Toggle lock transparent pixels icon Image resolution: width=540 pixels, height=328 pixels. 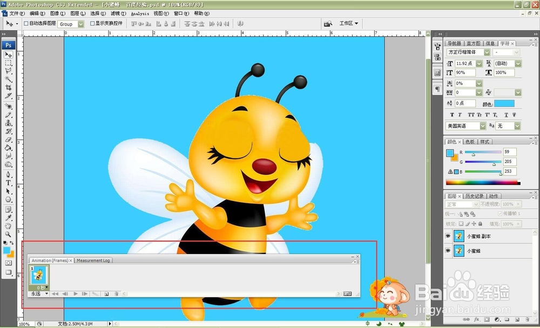click(461, 224)
